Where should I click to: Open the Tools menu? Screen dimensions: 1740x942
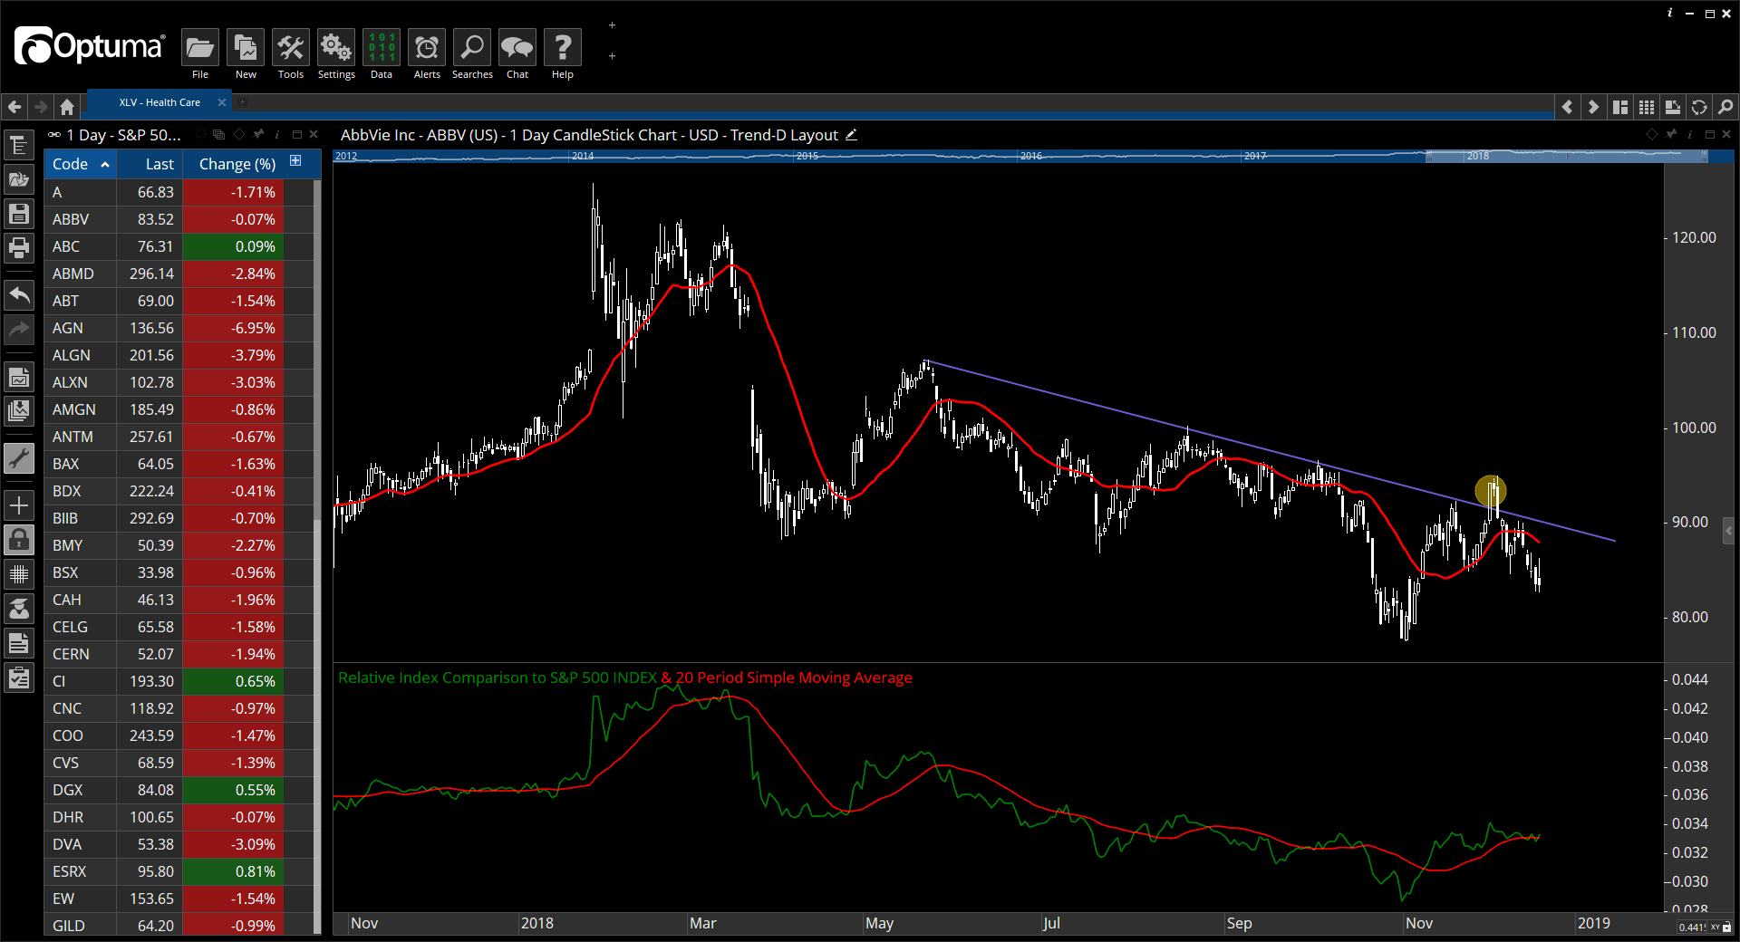tap(291, 47)
